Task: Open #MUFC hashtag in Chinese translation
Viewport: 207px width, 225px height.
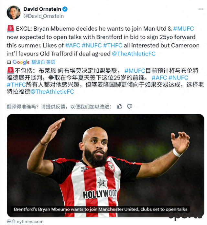Action: (x=135, y=71)
